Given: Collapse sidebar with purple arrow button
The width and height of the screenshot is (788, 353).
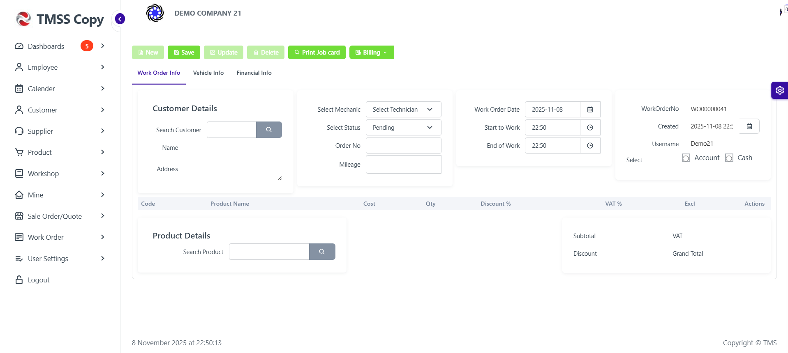Looking at the screenshot, I should [120, 19].
